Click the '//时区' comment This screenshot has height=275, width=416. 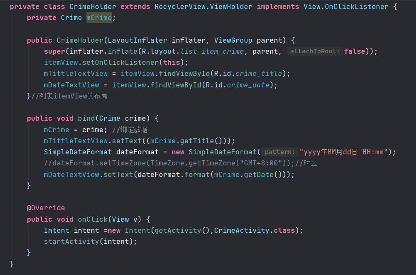pos(306,163)
